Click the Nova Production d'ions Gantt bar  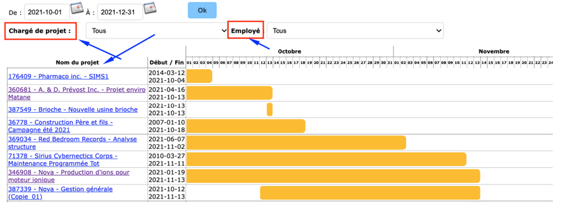coord(333,176)
